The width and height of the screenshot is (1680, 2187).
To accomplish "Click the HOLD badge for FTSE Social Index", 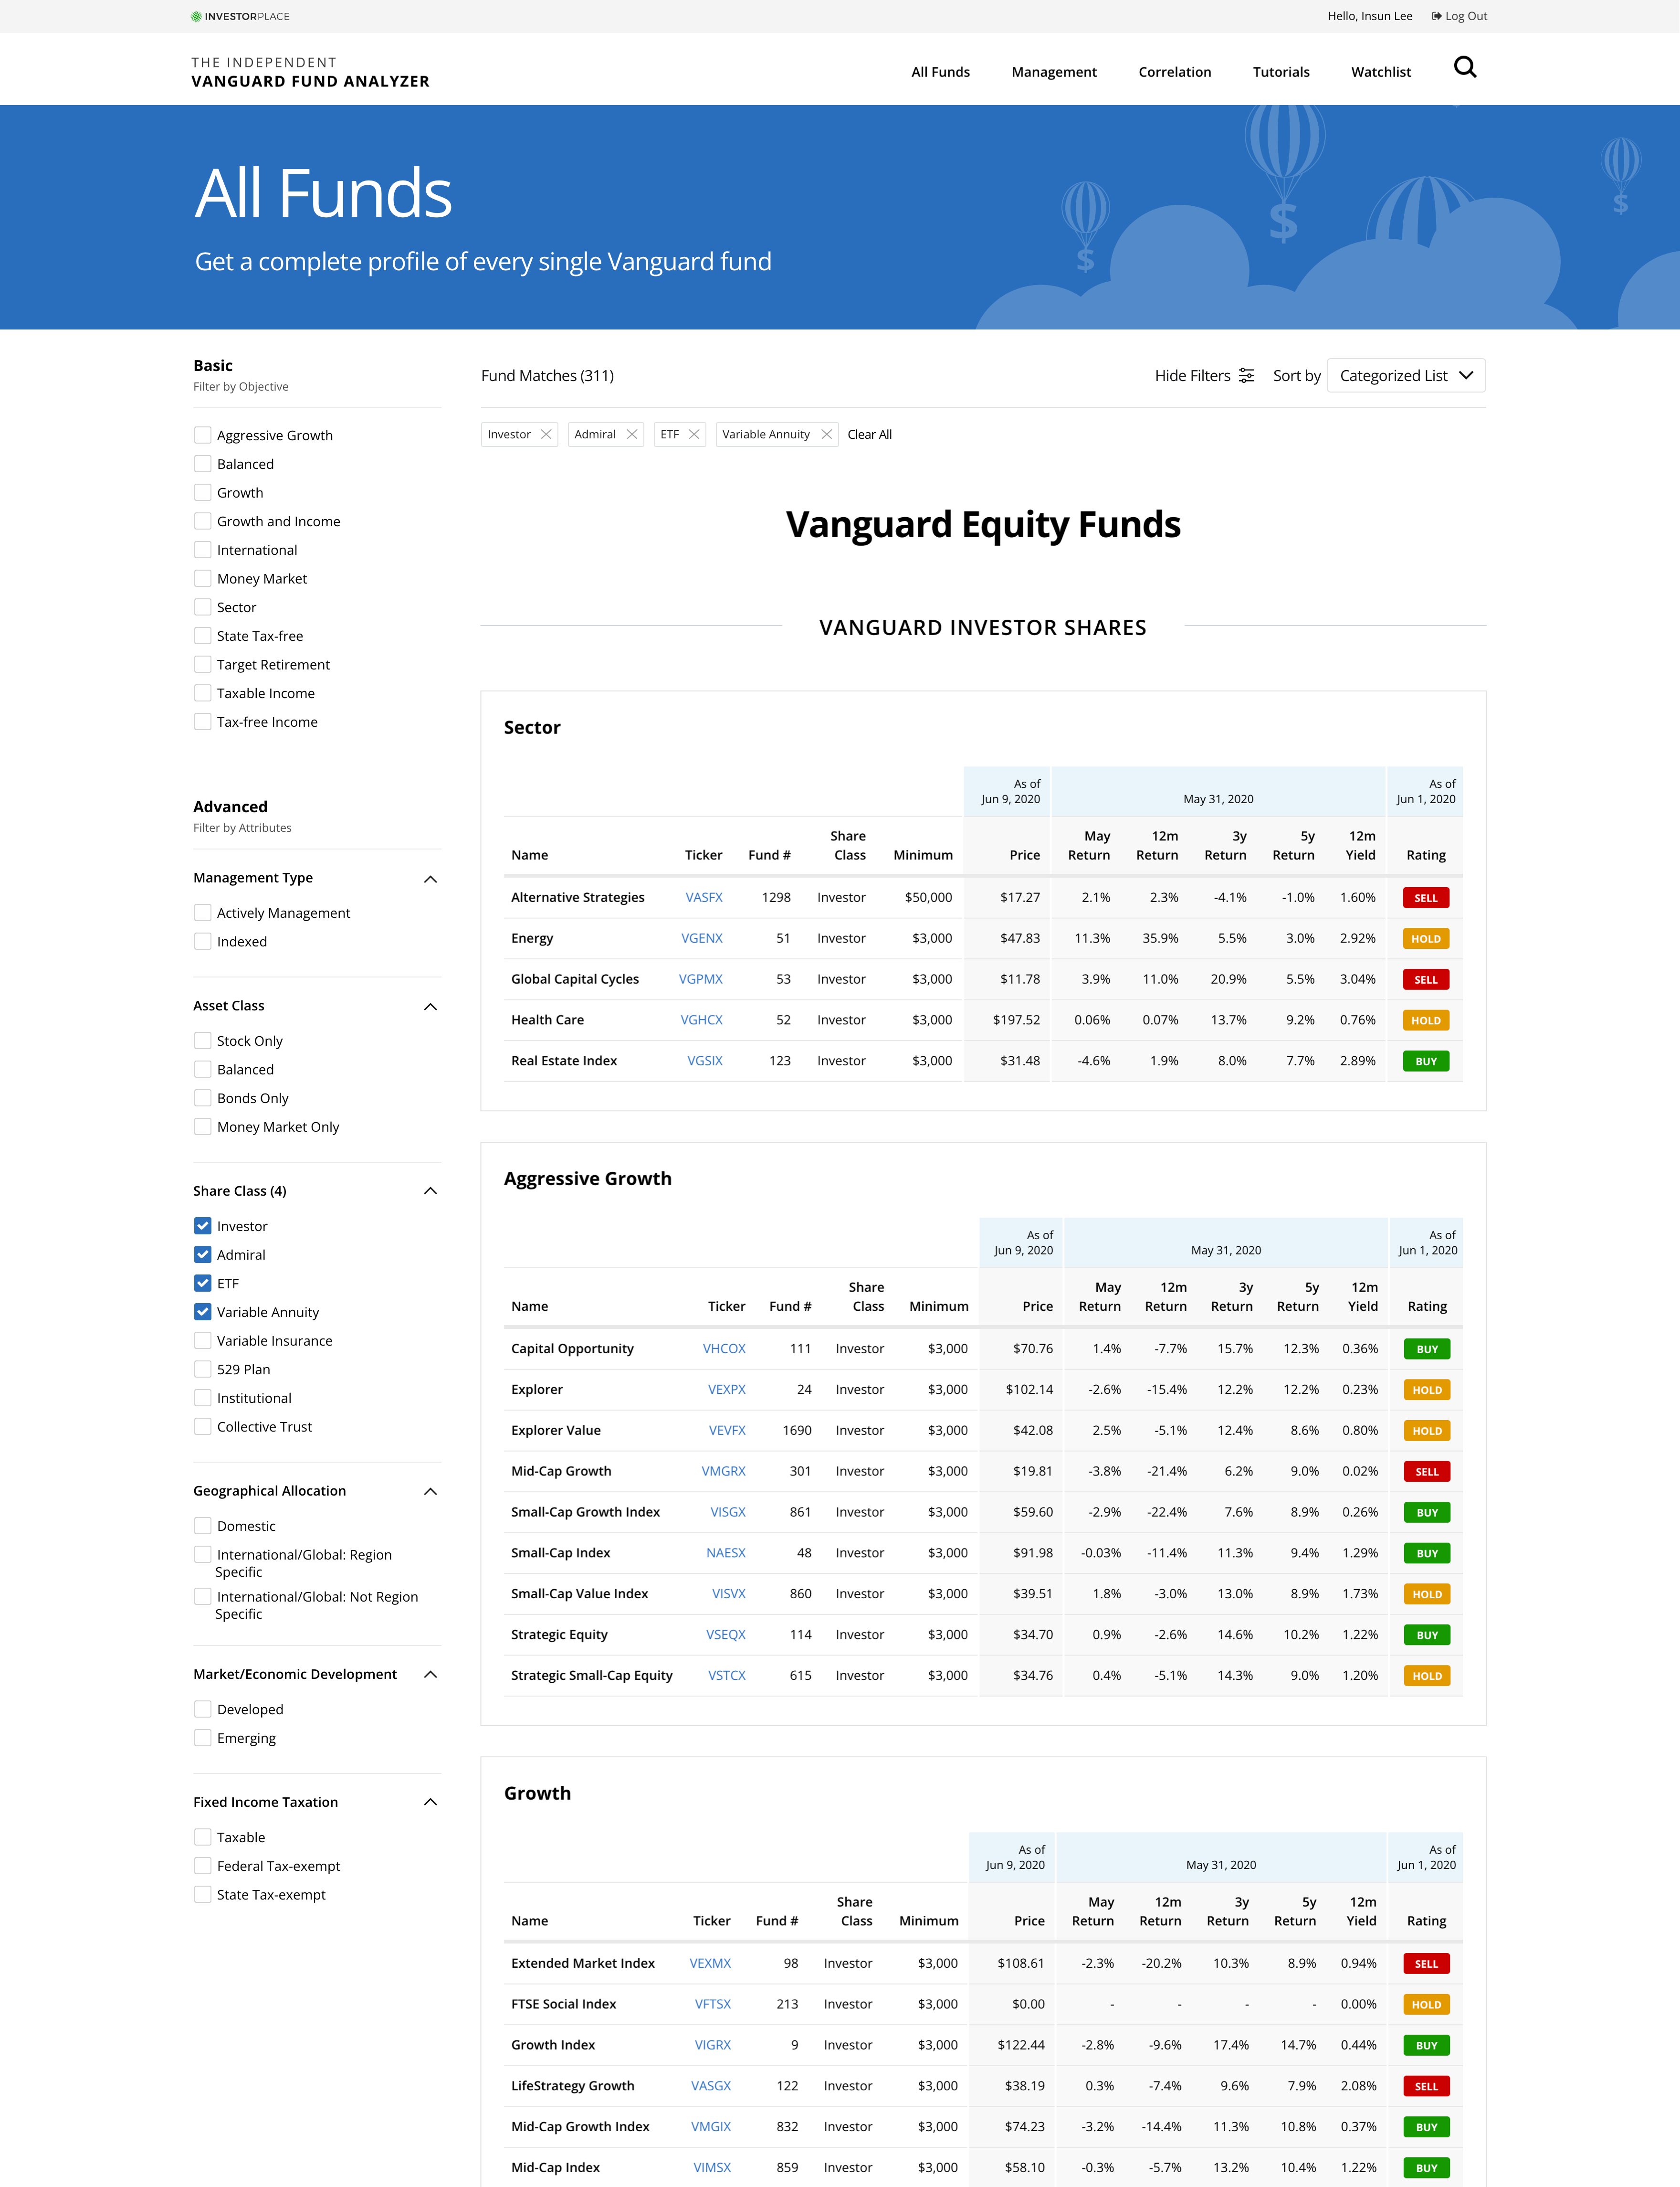I will (x=1426, y=2005).
